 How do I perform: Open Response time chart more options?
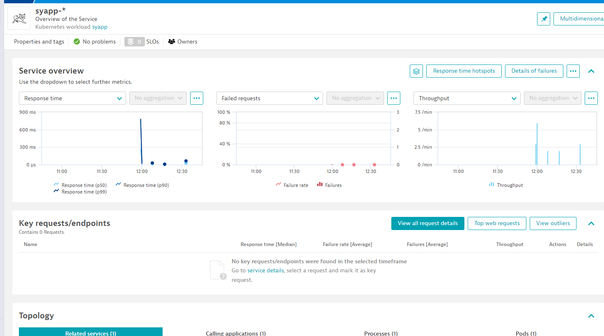pyautogui.click(x=197, y=98)
